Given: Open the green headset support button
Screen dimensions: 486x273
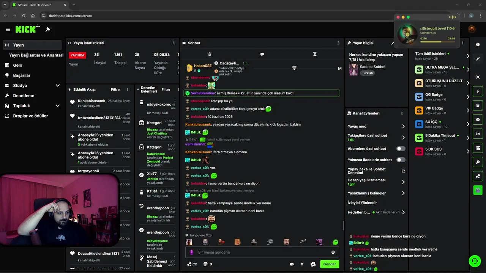Looking at the screenshot, I should (x=475, y=261).
